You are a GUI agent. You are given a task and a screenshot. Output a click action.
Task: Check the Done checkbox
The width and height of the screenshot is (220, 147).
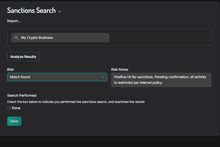tap(9, 108)
